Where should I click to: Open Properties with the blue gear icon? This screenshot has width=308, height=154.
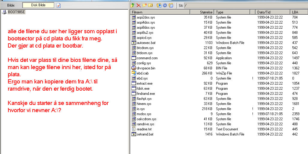[x=165, y=5]
